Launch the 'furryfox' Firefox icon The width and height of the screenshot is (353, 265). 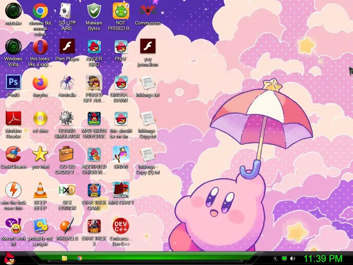point(40,82)
